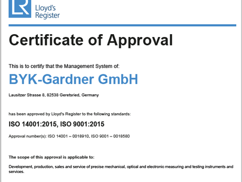This screenshot has height=182, width=242.
Task: Click the Lloyd's Register LR logo icon
Action: tap(20, 9)
